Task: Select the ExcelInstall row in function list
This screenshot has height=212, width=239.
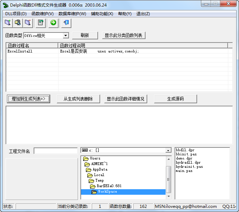Action: pos(20,51)
